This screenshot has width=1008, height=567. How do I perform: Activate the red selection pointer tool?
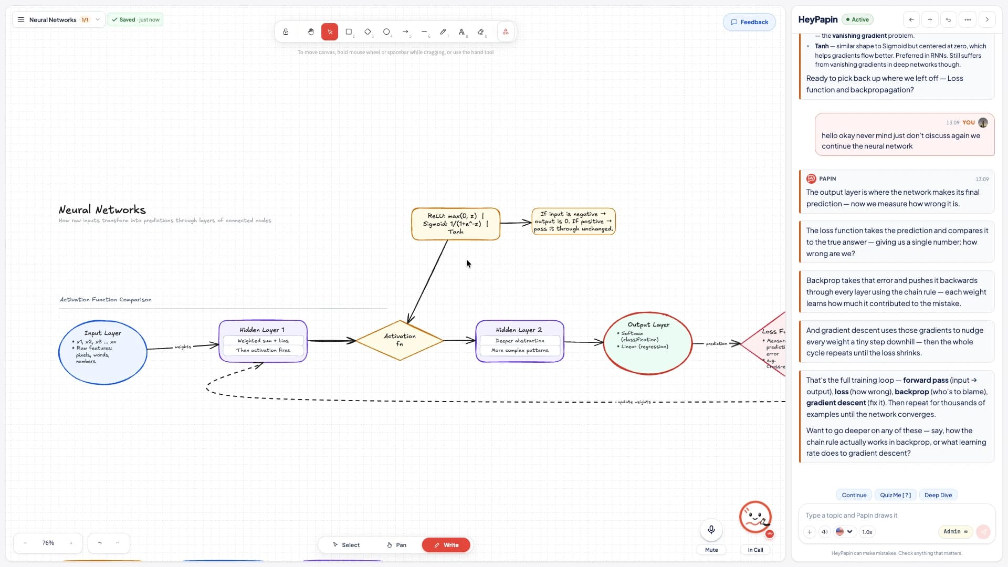coord(330,32)
